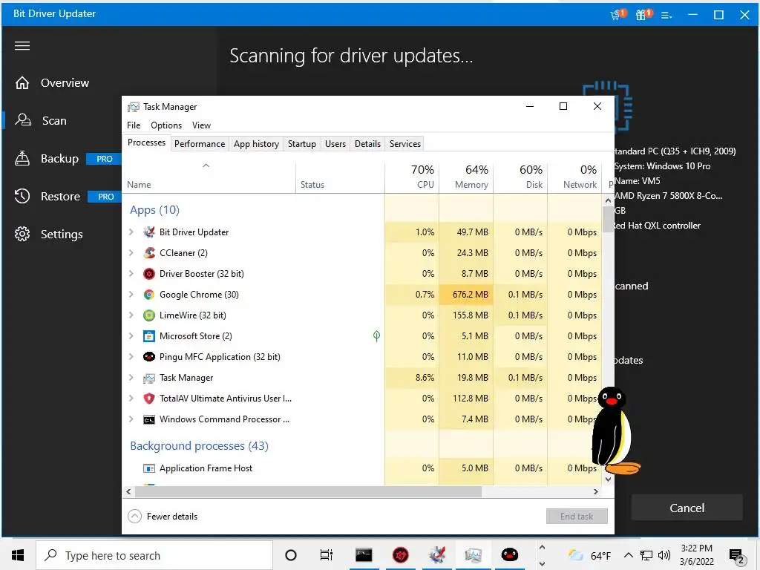Image resolution: width=760 pixels, height=570 pixels.
Task: Click the Backup icon in sidebar
Action: coord(22,159)
